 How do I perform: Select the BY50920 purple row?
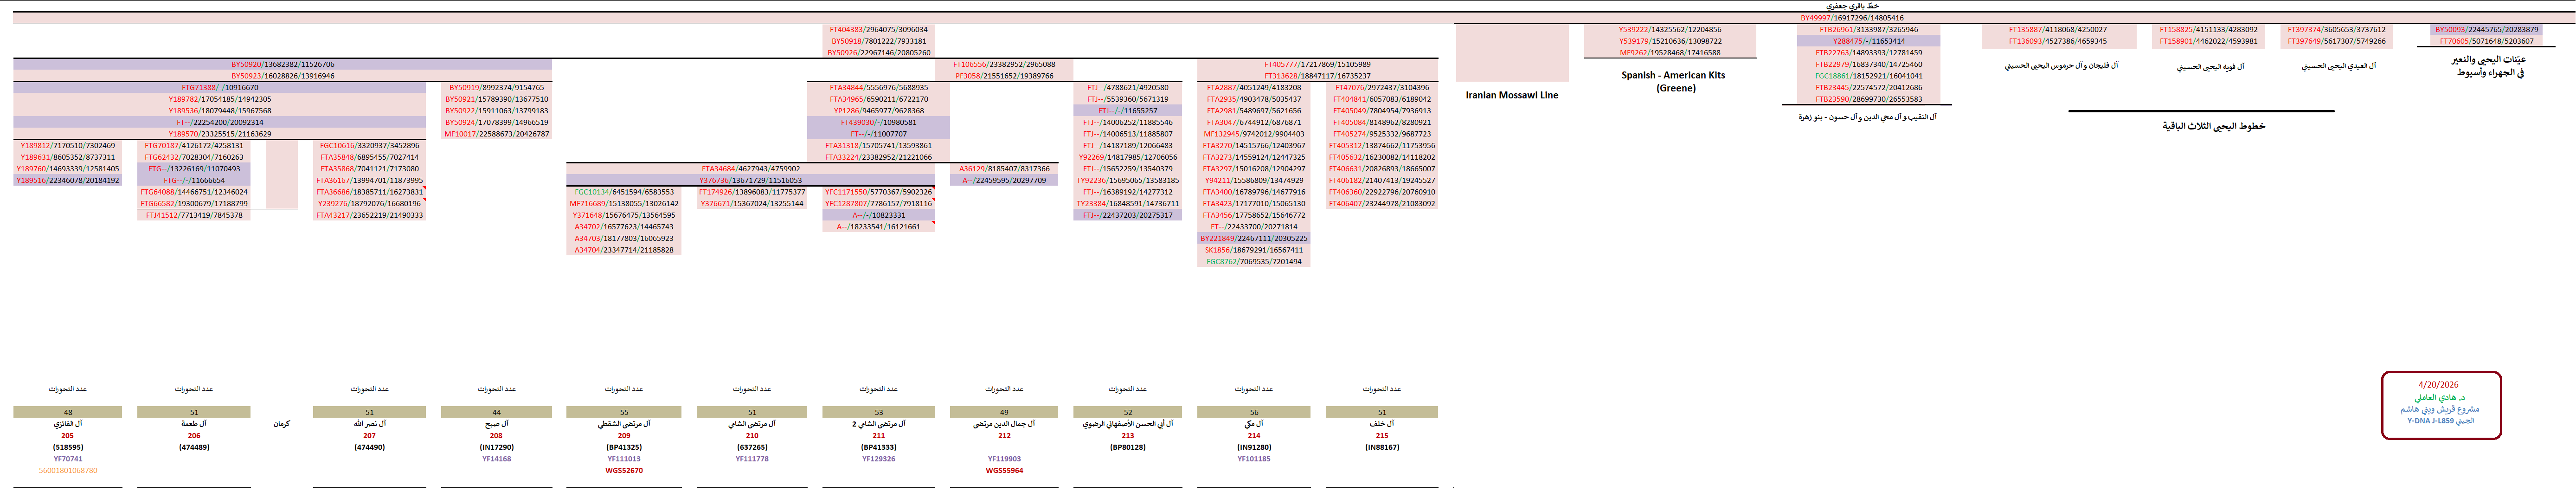(x=283, y=64)
